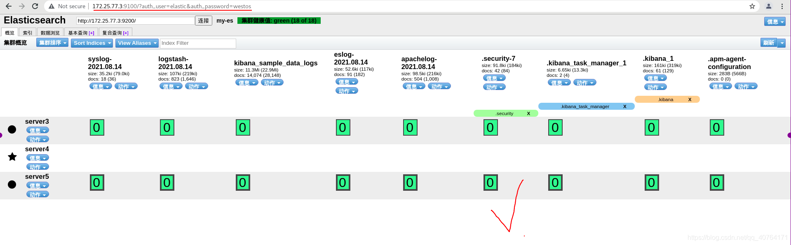Image resolution: width=791 pixels, height=245 pixels.
Task: Click the server3 node circle icon
Action: pyautogui.click(x=12, y=129)
